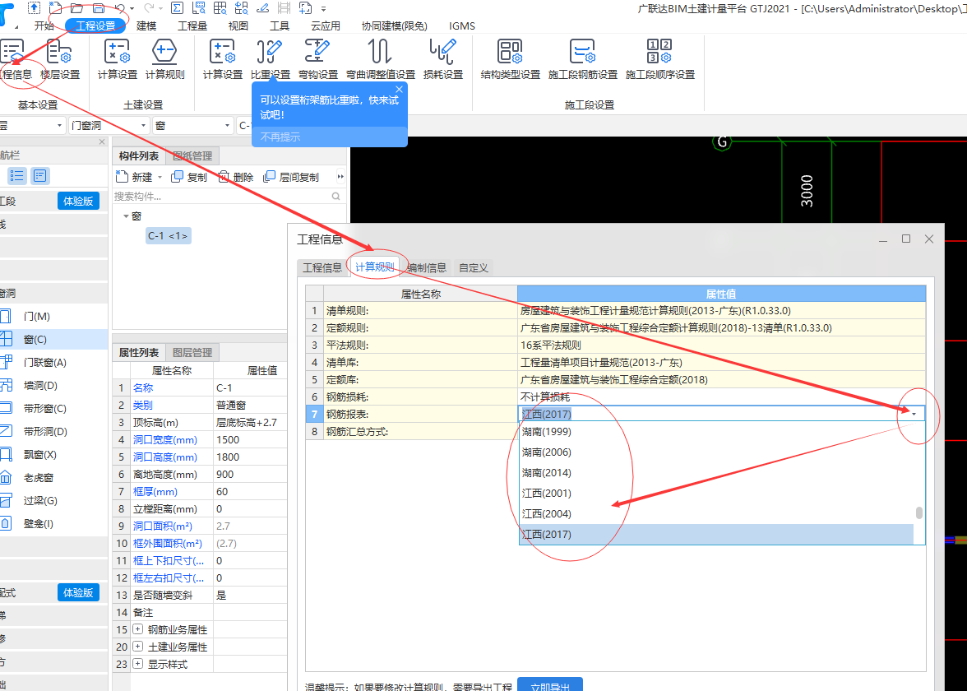Image resolution: width=967 pixels, height=691 pixels.
Task: Switch to 工程信息 tab in dialog
Action: (x=322, y=268)
